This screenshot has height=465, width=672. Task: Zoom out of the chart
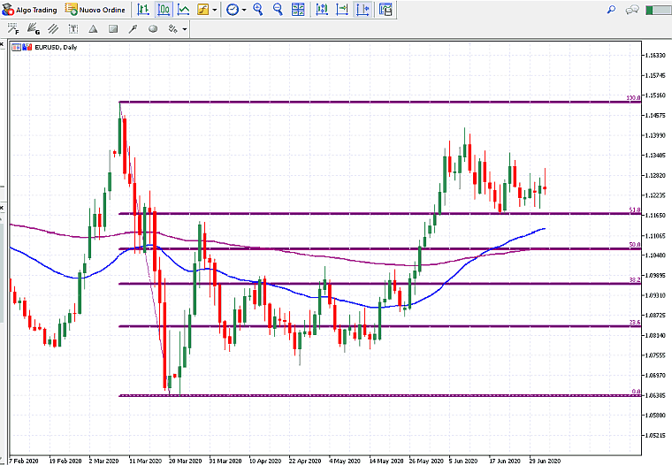[x=277, y=10]
